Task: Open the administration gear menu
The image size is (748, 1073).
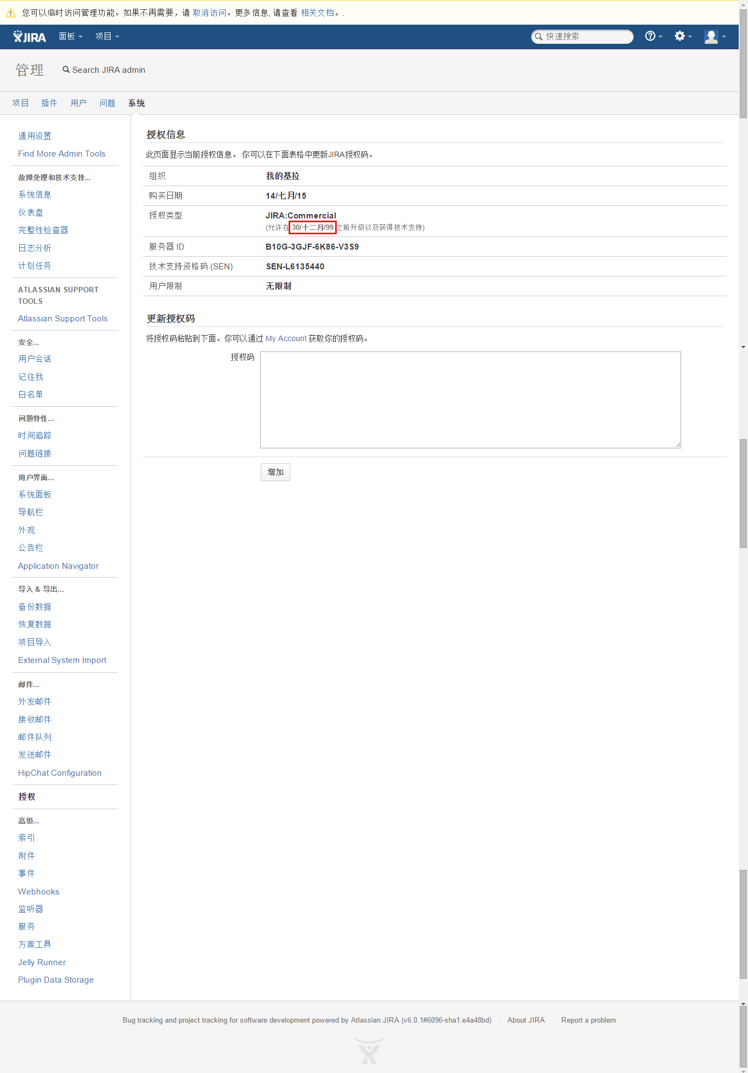Action: pyautogui.click(x=683, y=36)
